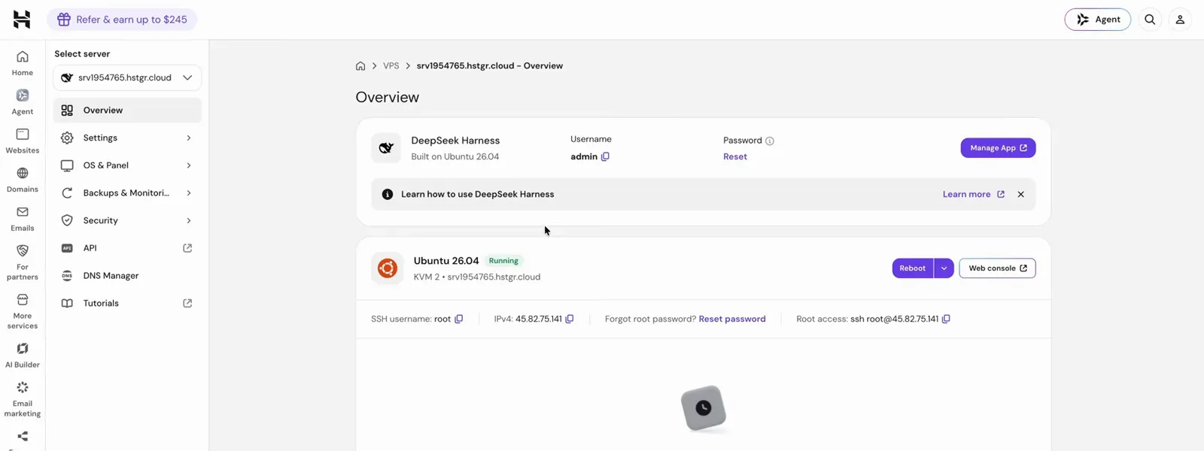Screen dimensions: 1204x451
Task: Expand the Settings submenu
Action: click(188, 138)
